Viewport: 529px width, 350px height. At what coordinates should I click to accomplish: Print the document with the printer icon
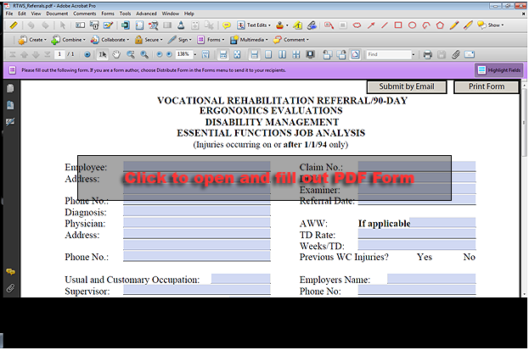tap(428, 54)
